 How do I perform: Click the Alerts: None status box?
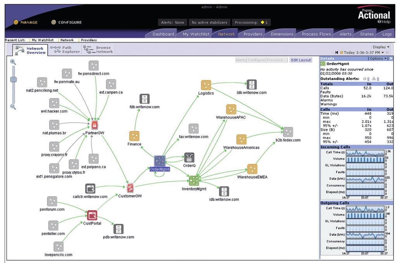pyautogui.click(x=173, y=22)
